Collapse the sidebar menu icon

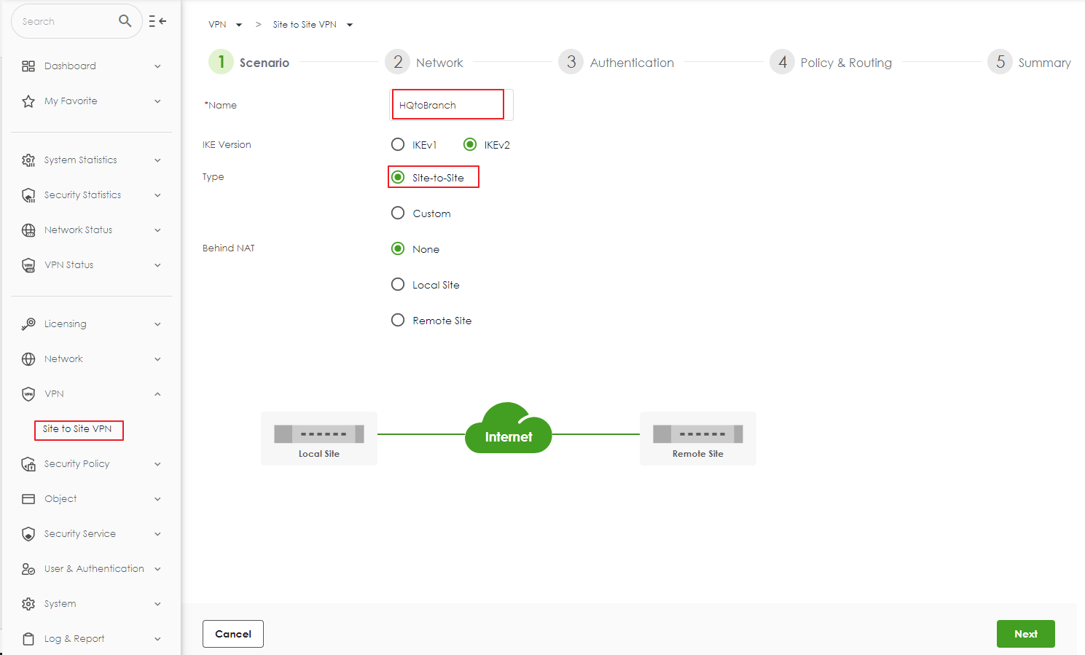click(x=157, y=21)
